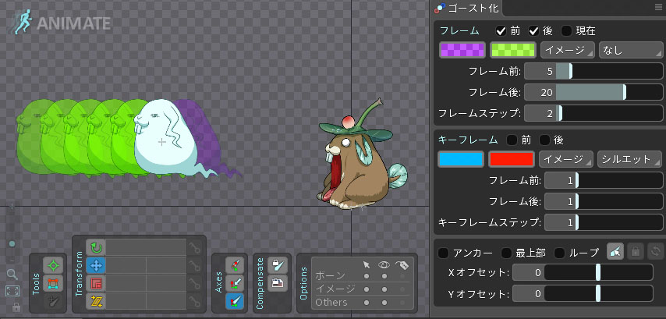The width and height of the screenshot is (666, 319).
Task: Click the Yオフセット value field
Action: [x=529, y=293]
